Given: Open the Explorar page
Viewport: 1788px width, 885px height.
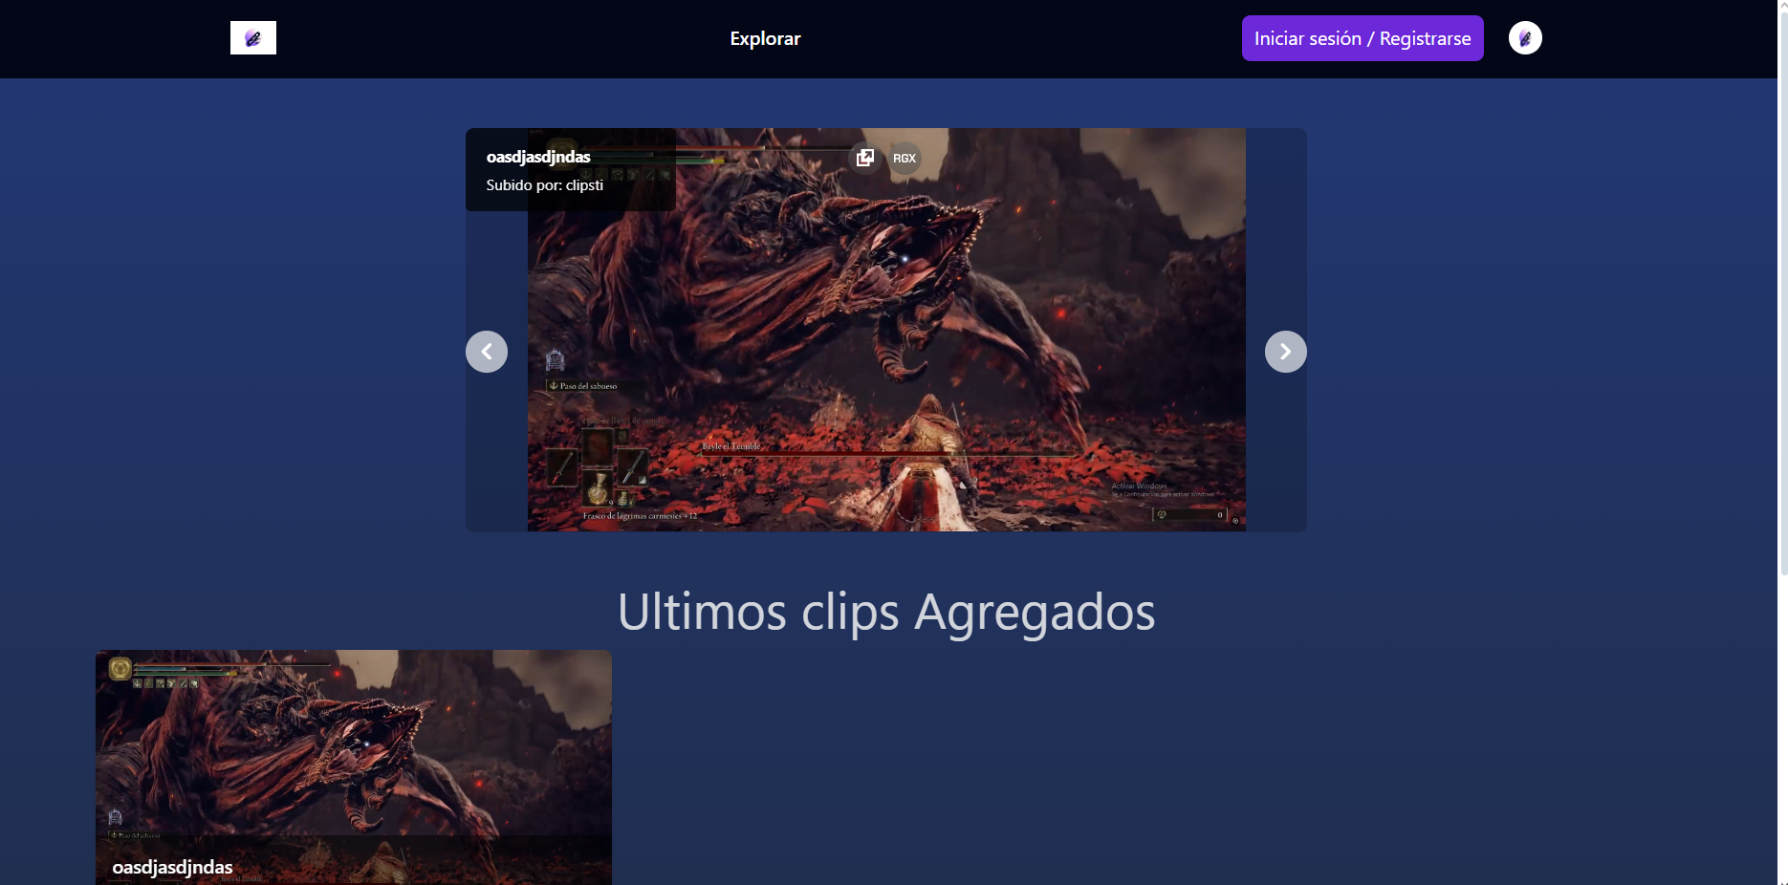Looking at the screenshot, I should (x=765, y=39).
